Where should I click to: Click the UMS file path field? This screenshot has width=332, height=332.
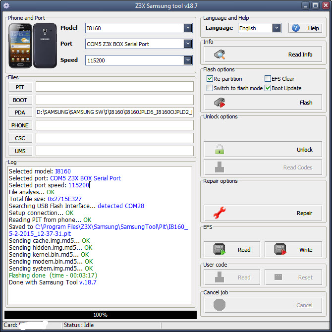pyautogui.click(x=114, y=151)
